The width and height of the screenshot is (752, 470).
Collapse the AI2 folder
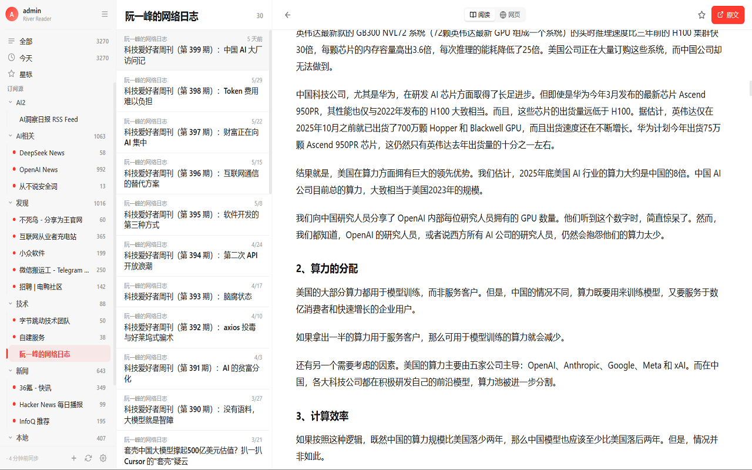(x=11, y=102)
